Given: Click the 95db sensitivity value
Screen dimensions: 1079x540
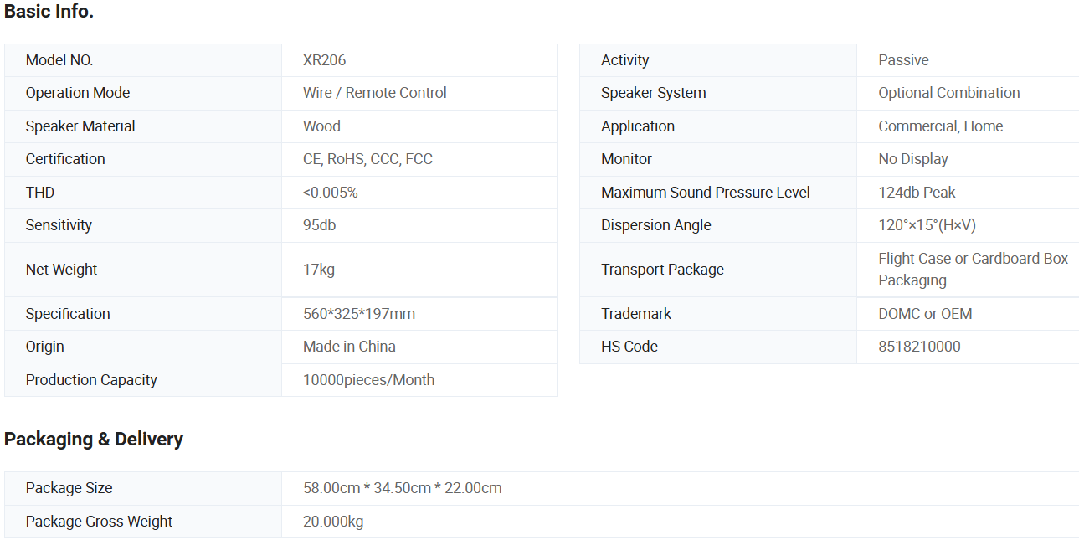Looking at the screenshot, I should pos(319,225).
